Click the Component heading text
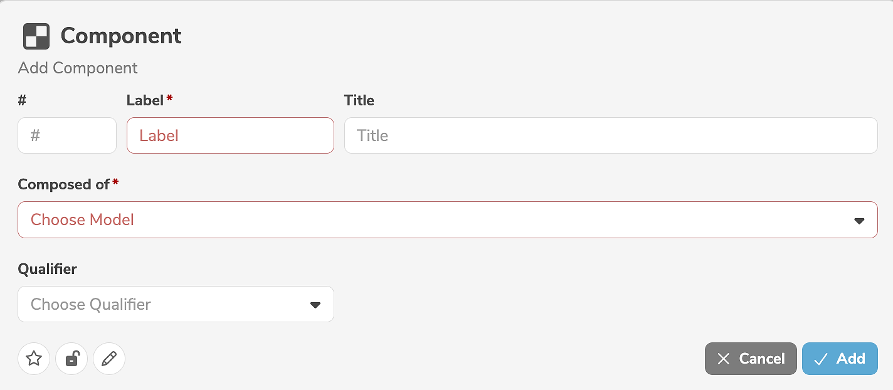Image resolution: width=893 pixels, height=390 pixels. (121, 36)
